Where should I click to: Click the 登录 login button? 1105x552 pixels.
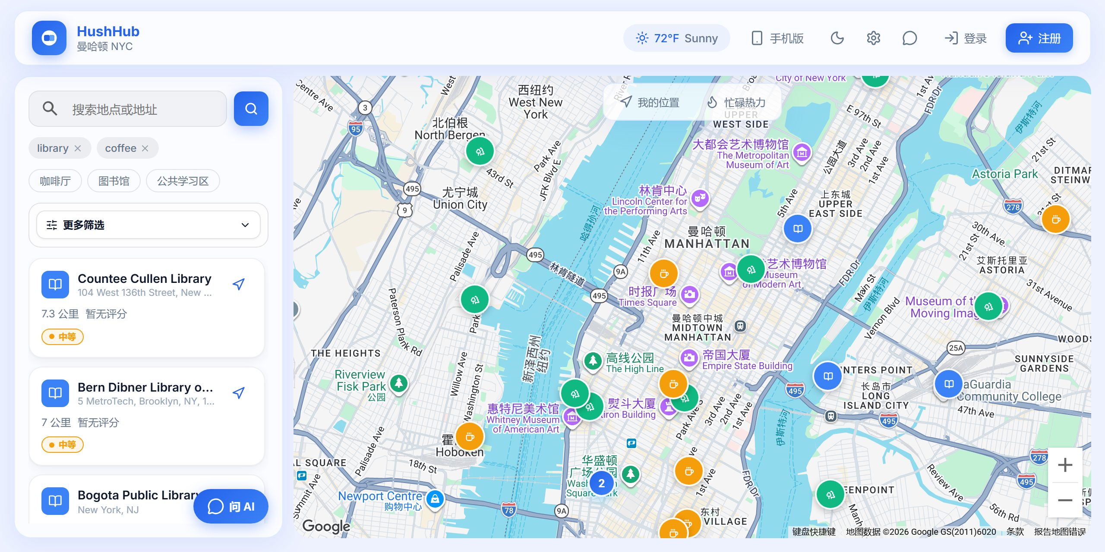[x=966, y=38]
